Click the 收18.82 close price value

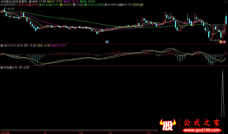click(x=54, y=5)
